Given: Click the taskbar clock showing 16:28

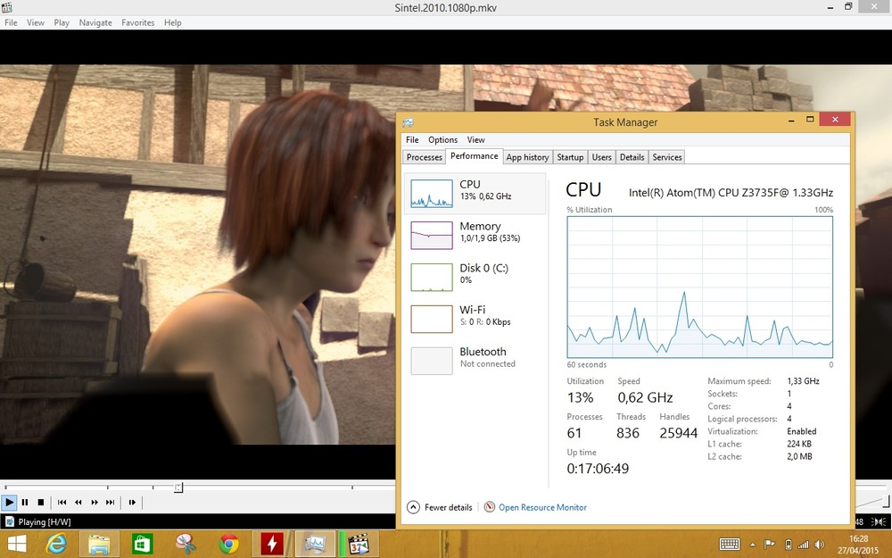Looking at the screenshot, I should pyautogui.click(x=858, y=538).
